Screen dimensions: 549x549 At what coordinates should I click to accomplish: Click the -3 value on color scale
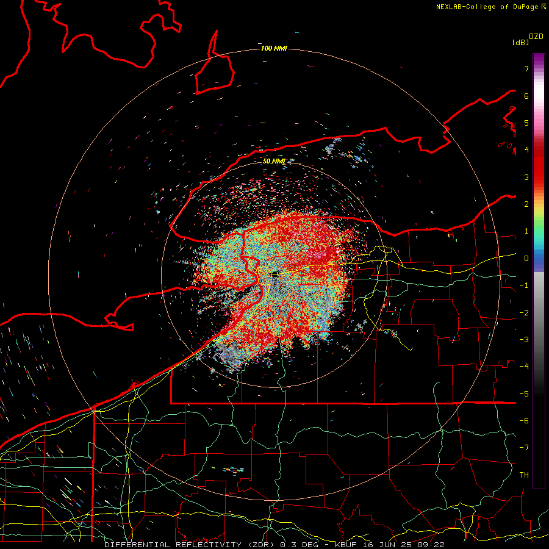coord(524,340)
